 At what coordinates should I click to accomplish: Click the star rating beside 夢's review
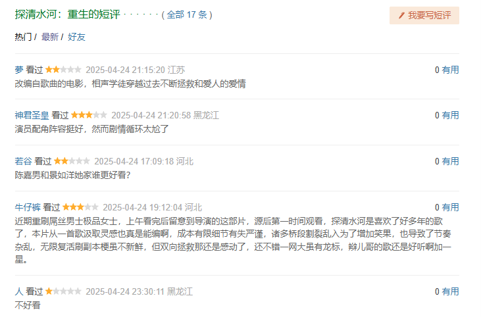pos(63,70)
